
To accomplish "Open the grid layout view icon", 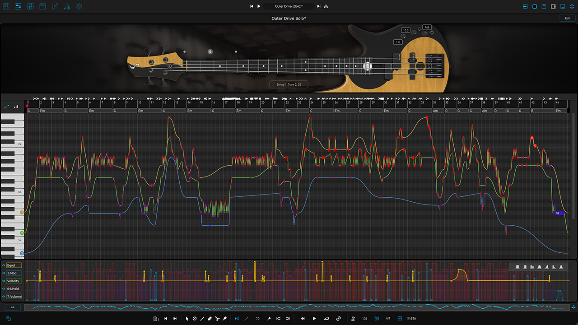I will (31, 6).
